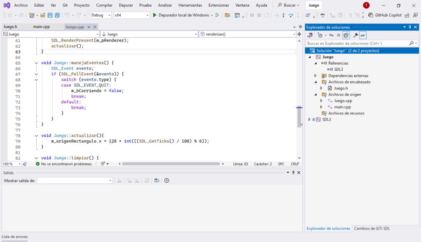Screen dimensions: 421x242
Task: Click the Open File folder icon
Action: [x=42, y=15]
